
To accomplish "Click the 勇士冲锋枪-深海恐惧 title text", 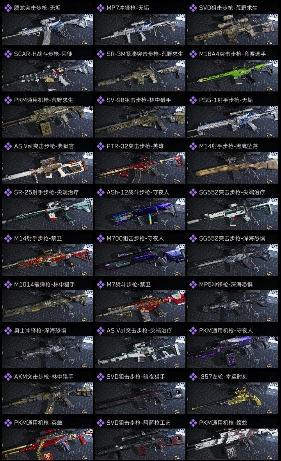I will [40, 331].
